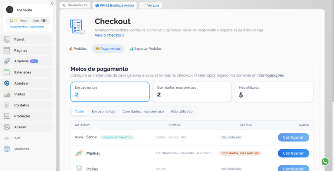Open Novidades (0) notifications button
The height and width of the screenshot is (171, 334).
click(x=75, y=5)
